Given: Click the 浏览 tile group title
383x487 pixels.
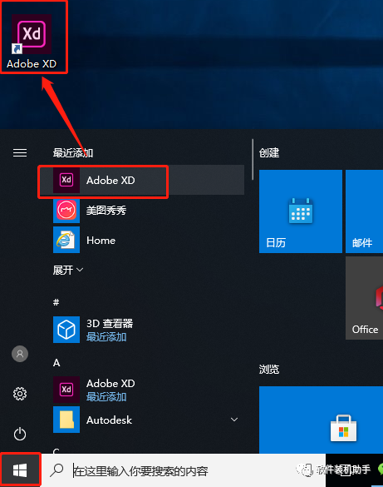Looking at the screenshot, I should tap(269, 370).
